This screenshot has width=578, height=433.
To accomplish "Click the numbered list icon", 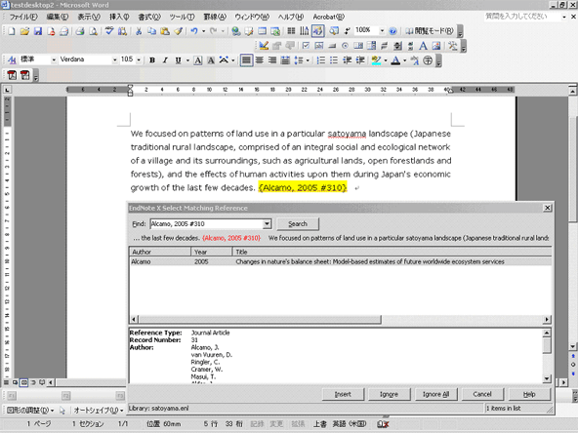I will [321, 60].
